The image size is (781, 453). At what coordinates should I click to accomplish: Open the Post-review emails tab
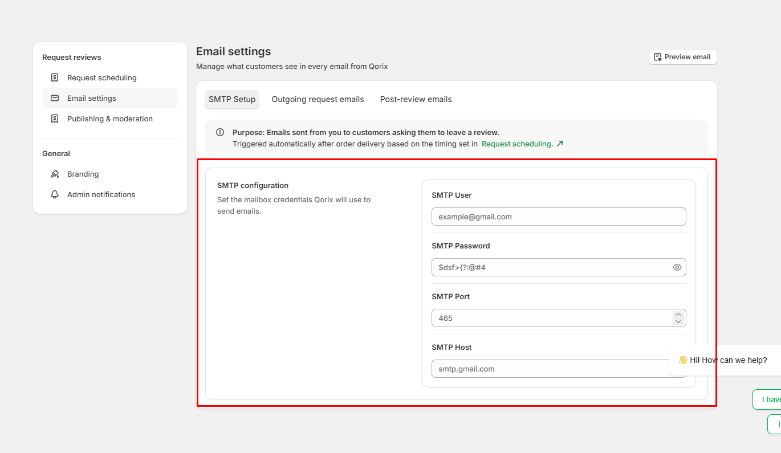(x=416, y=99)
